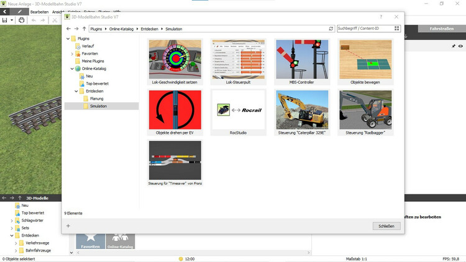
Task: Click the refresh icon in the address bar
Action: point(331,28)
